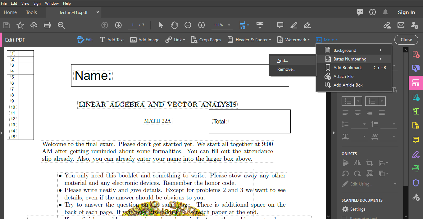Open the sign document pen tool
The width and height of the screenshot is (423, 219).
307,25
